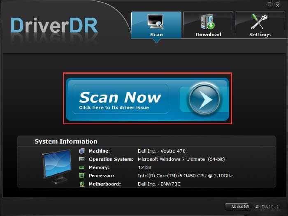Click the Motherboard circuit icon
This screenshot has width=288, height=216.
[82, 184]
